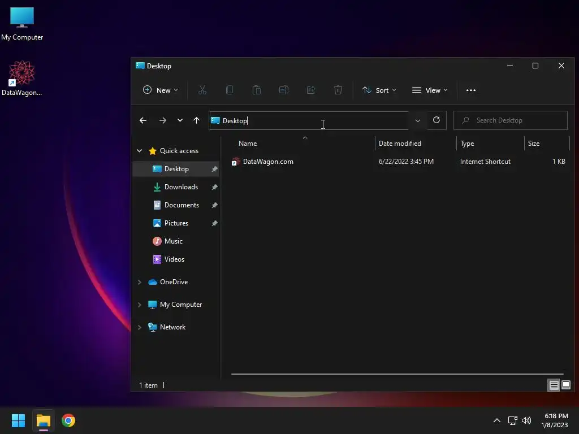Screen dimensions: 579x434
Task: Open the clock and date flyout
Action: [555, 420]
